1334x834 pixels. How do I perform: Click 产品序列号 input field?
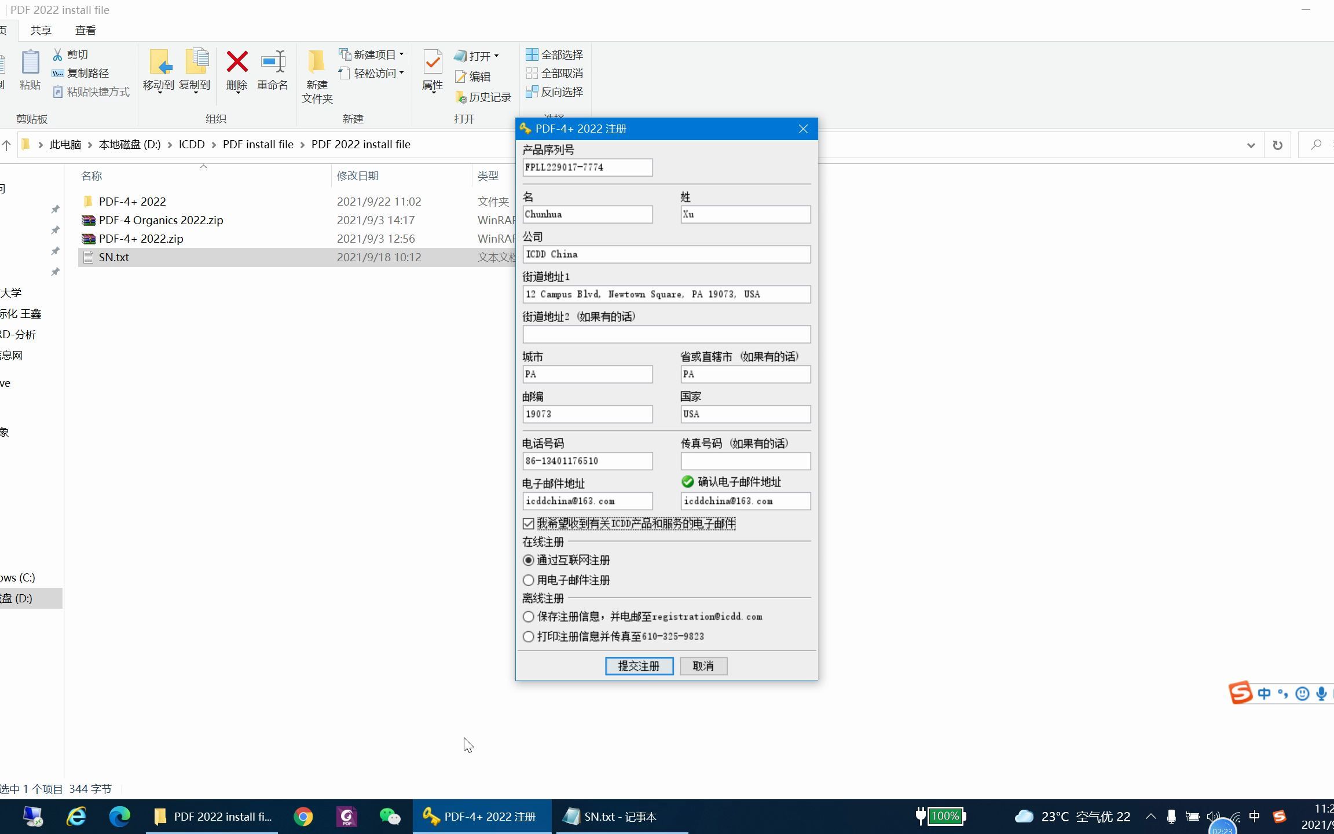point(587,167)
